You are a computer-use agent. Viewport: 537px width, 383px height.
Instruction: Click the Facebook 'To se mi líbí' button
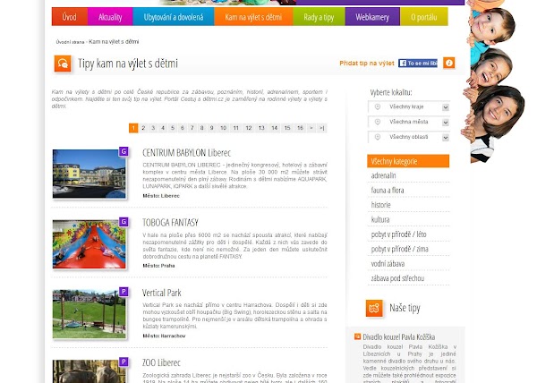click(418, 64)
